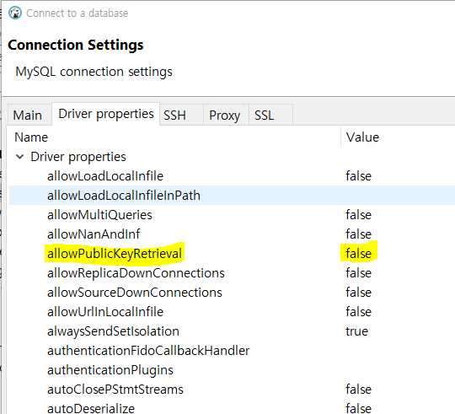This screenshot has height=414, width=455.
Task: Select the allowUrlInLocalInfile property
Action: (x=105, y=312)
